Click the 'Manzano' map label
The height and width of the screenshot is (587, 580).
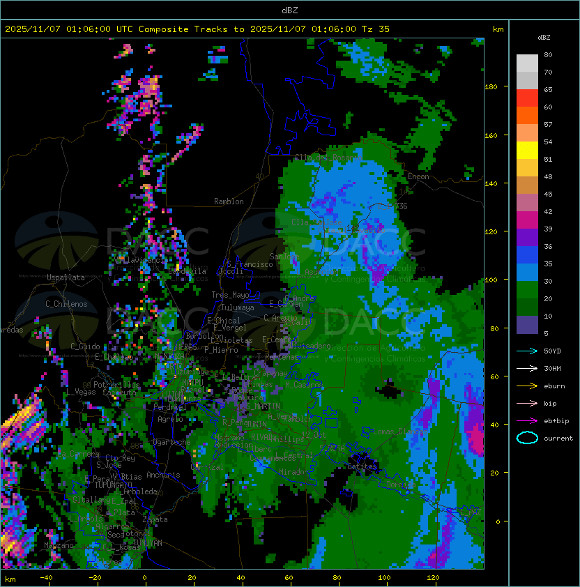coord(59,545)
